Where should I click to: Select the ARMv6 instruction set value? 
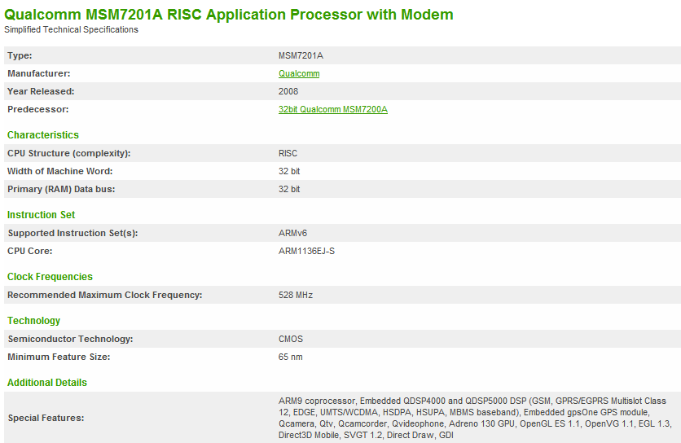tap(292, 233)
